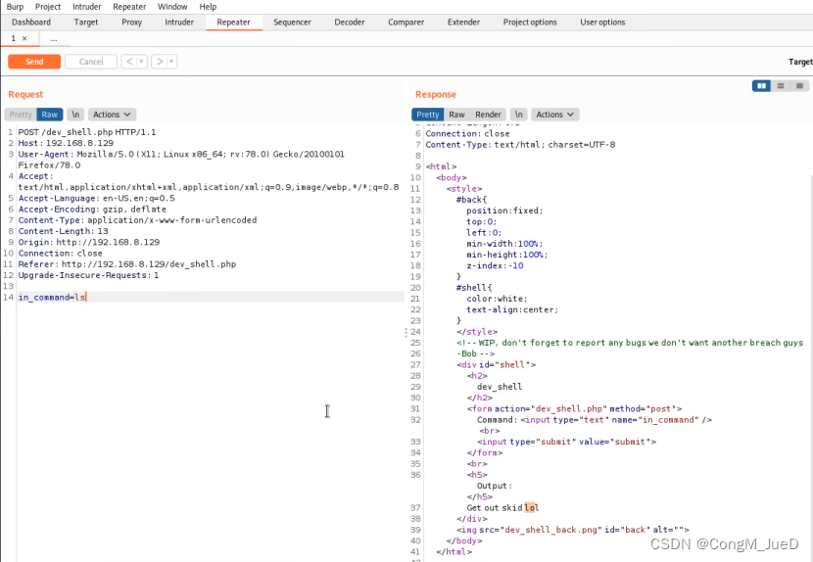This screenshot has height=562, width=813.
Task: Switch to the Repeater tab
Action: point(233,23)
